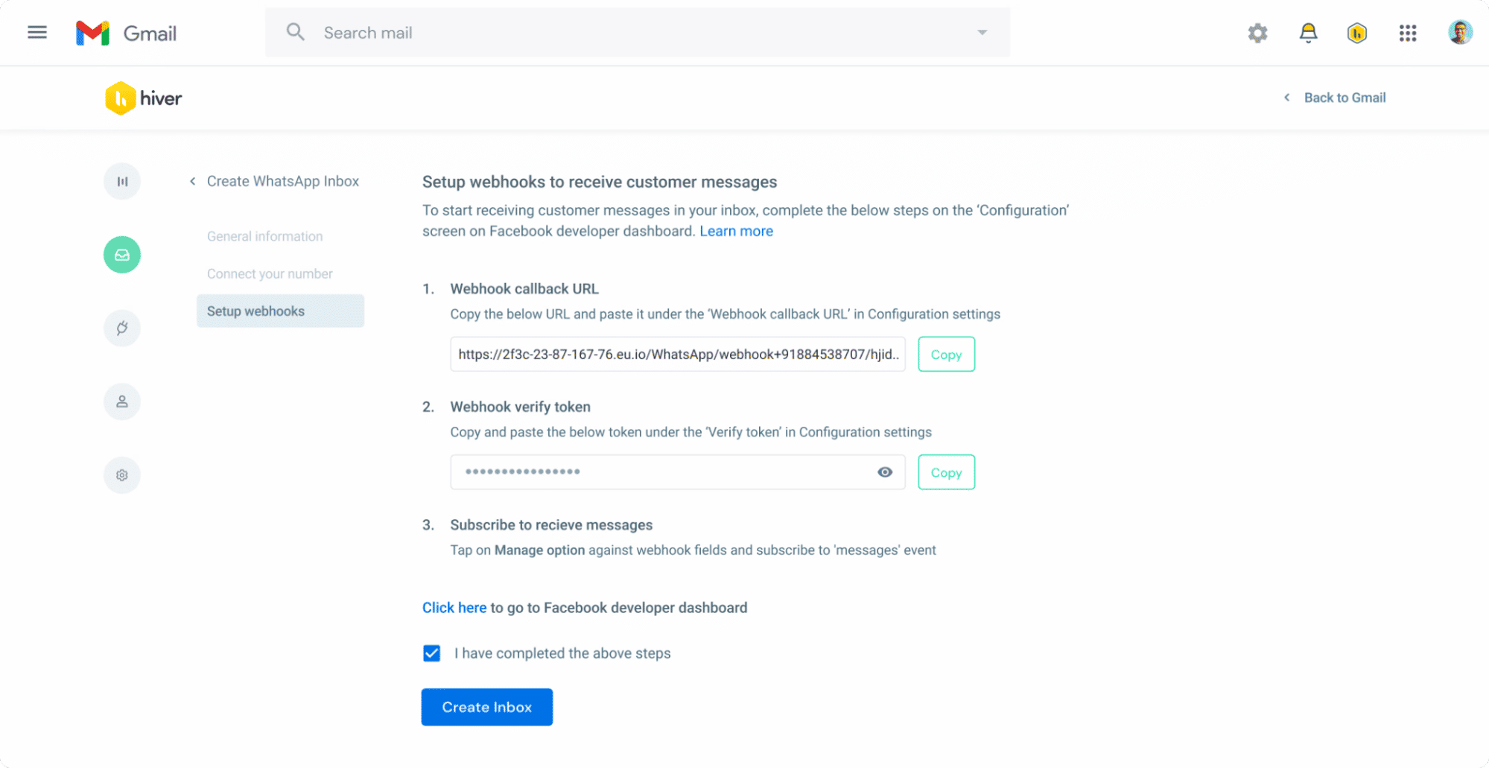Switch to the Setup webhooks step
1489x768 pixels.
pyautogui.click(x=255, y=311)
